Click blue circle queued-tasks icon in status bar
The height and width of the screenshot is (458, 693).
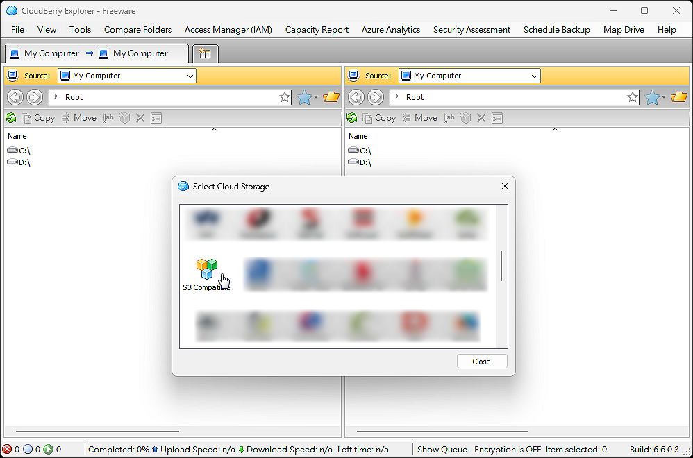click(x=28, y=449)
